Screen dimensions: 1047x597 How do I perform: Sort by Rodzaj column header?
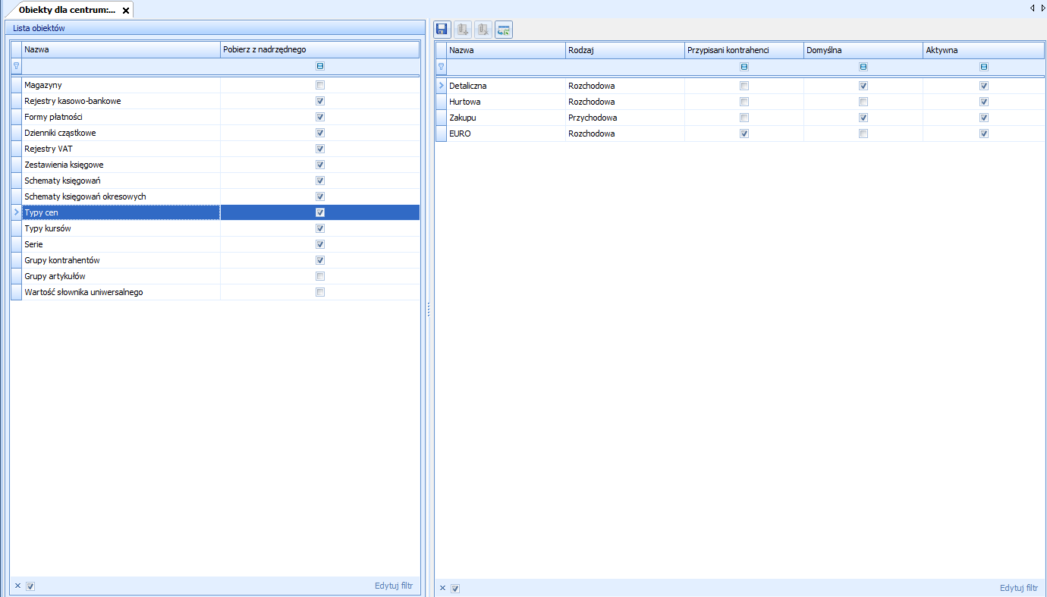pos(625,50)
